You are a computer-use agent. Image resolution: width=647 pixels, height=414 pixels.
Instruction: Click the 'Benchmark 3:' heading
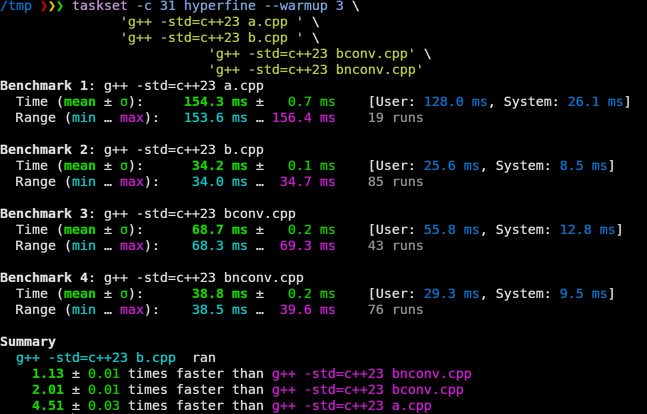coord(47,214)
